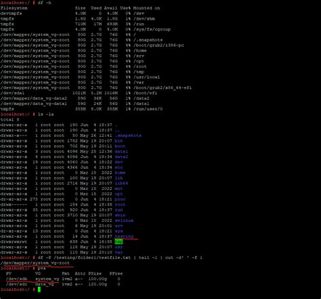This screenshot has width=321, height=299.
Task: Click the blue "run" directory name
Action: click(x=119, y=210)
